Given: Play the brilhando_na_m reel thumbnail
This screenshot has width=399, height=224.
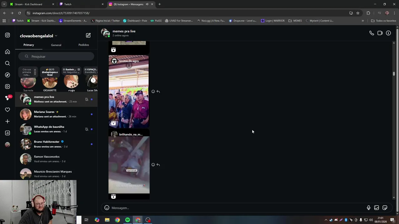Looking at the screenshot, I should point(129,165).
